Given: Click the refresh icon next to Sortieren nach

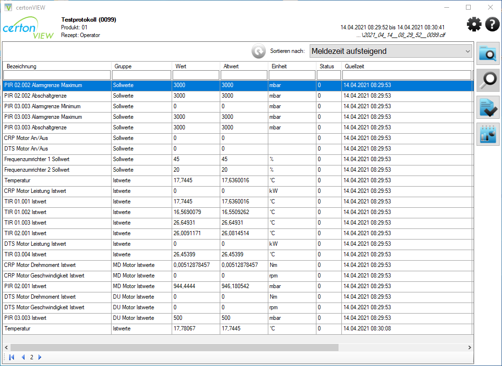Looking at the screenshot, I should (x=258, y=51).
